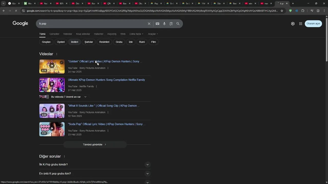
Task: Open options for What It Sounds Like result
Action: [108, 112]
